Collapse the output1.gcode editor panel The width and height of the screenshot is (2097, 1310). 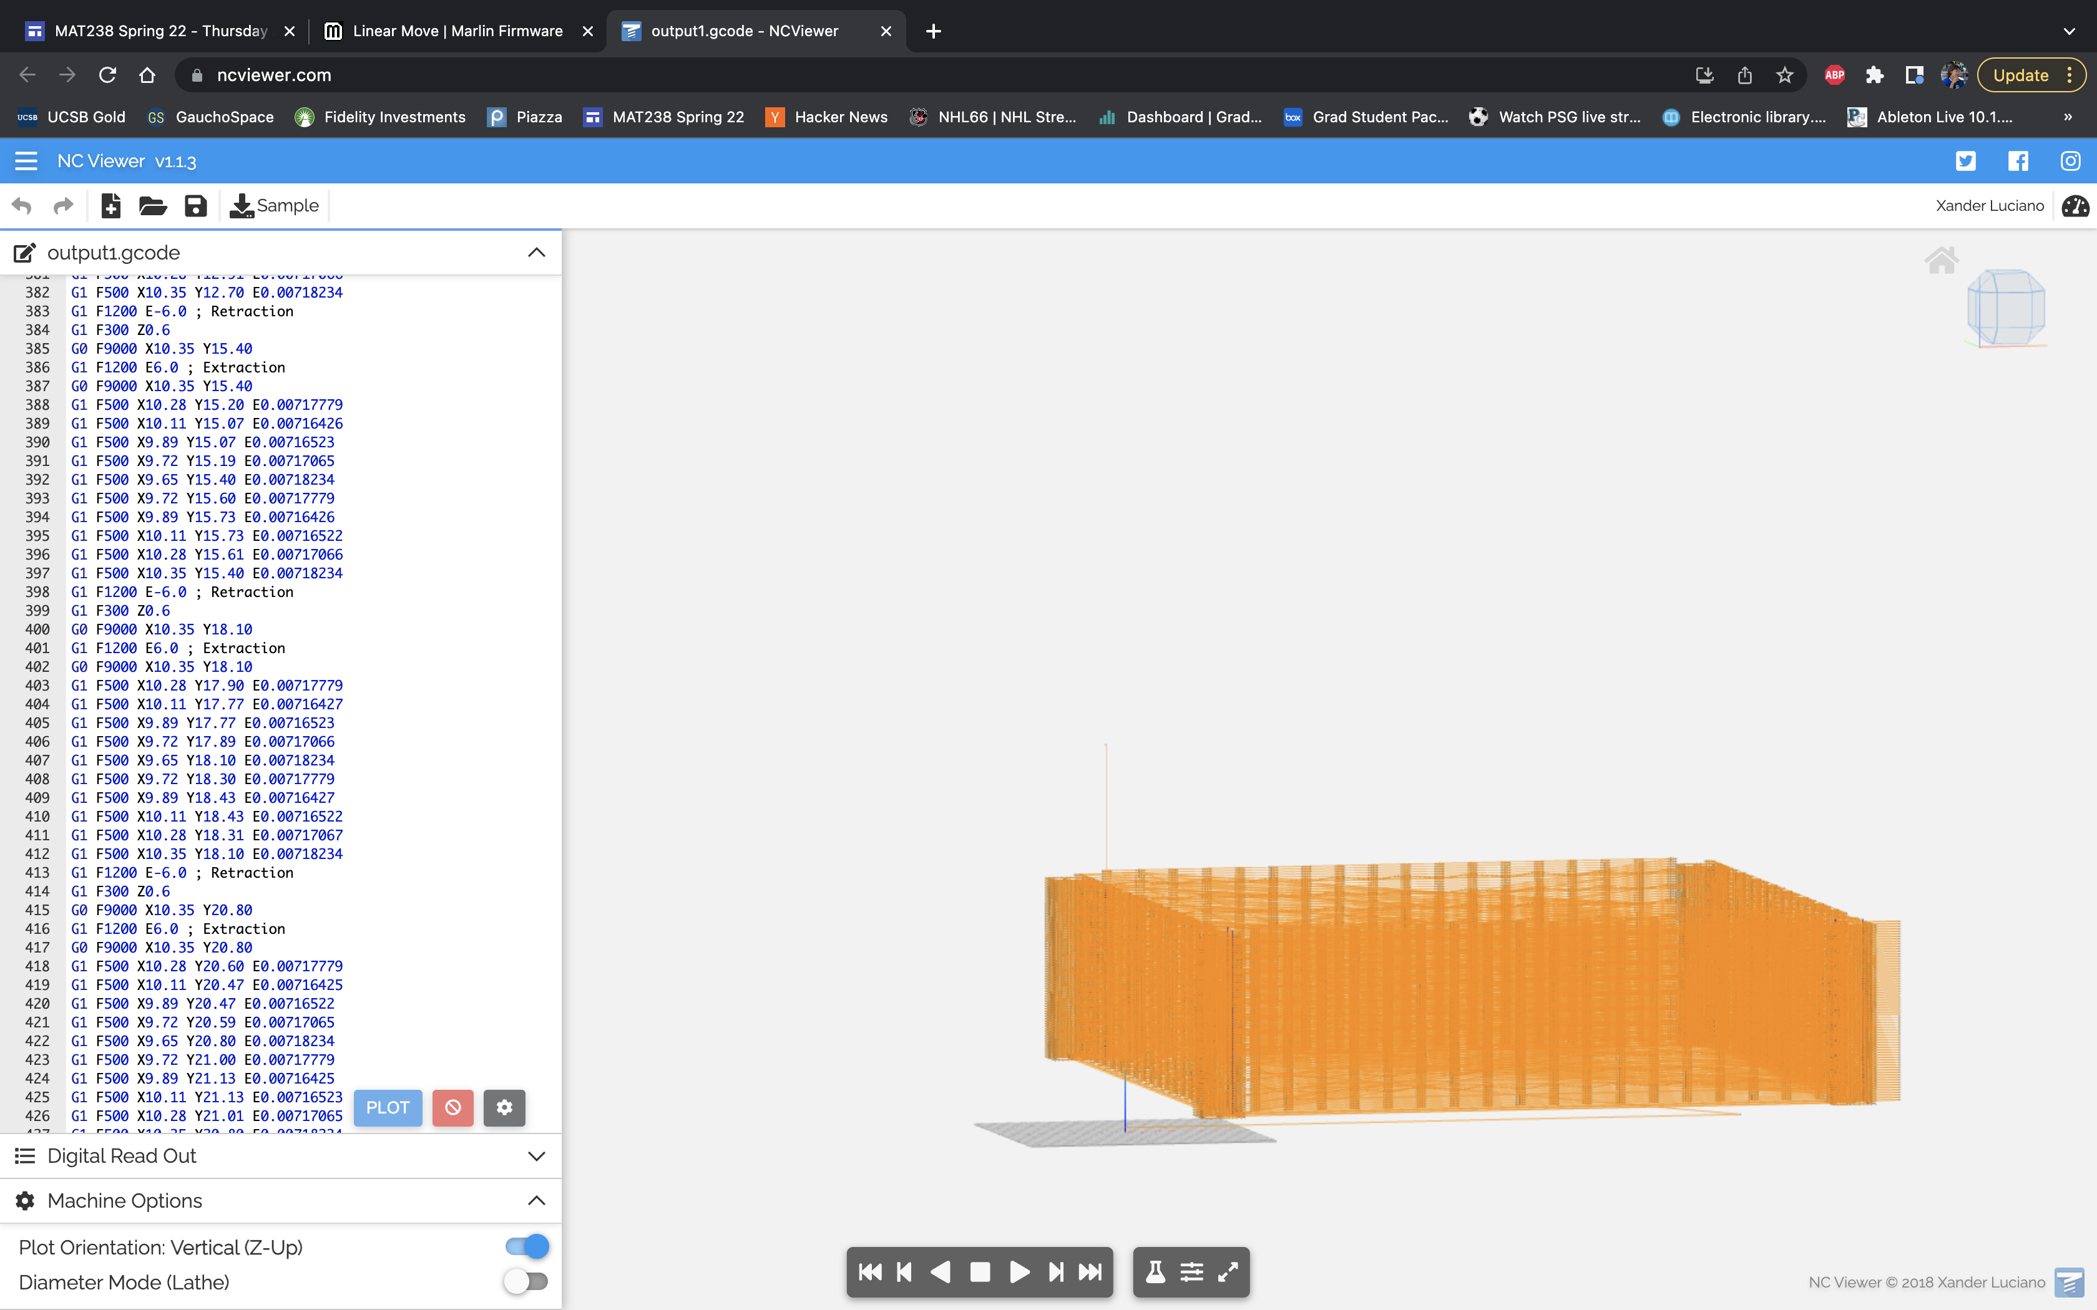point(536,253)
